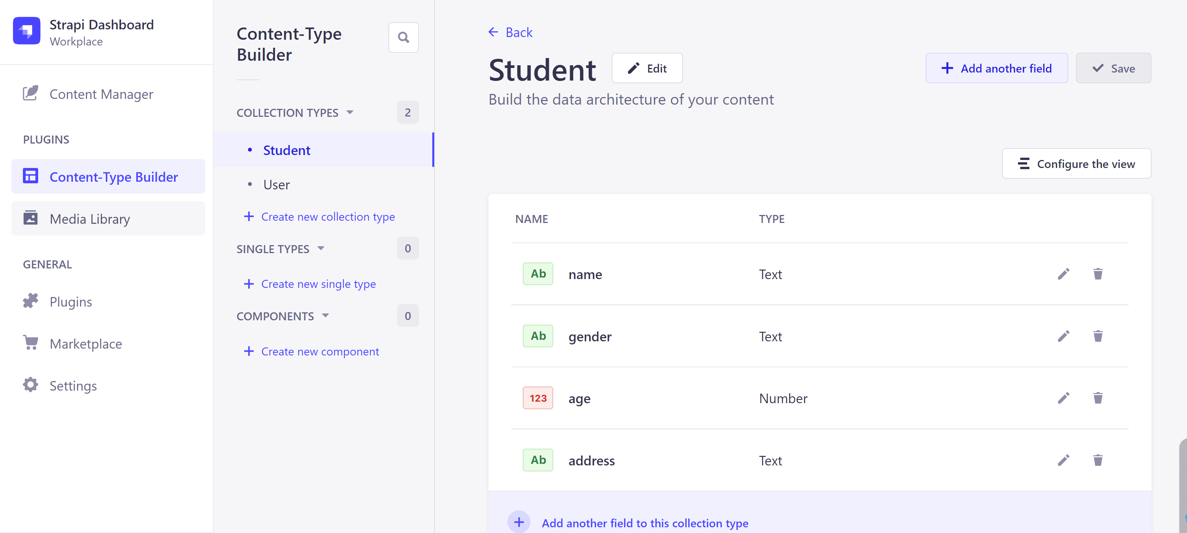Click plus icon to add field at bottom
This screenshot has height=533, width=1187.
pos(519,522)
